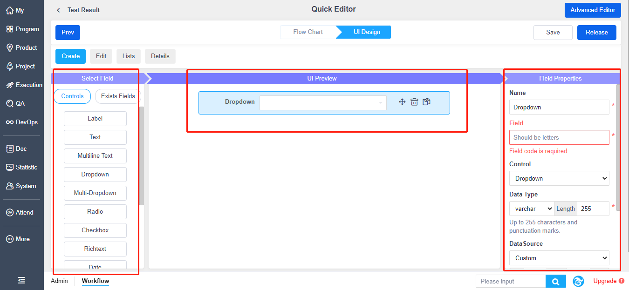Screen dimensions: 629x290
Task: Open the Lists tab
Action: pos(129,56)
